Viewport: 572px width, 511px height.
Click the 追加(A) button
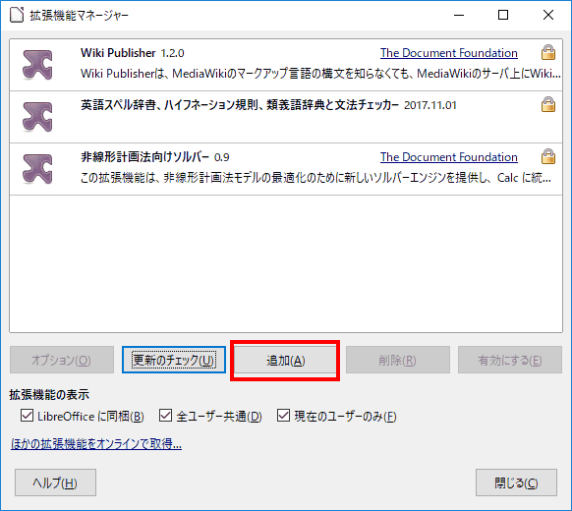pyautogui.click(x=285, y=361)
